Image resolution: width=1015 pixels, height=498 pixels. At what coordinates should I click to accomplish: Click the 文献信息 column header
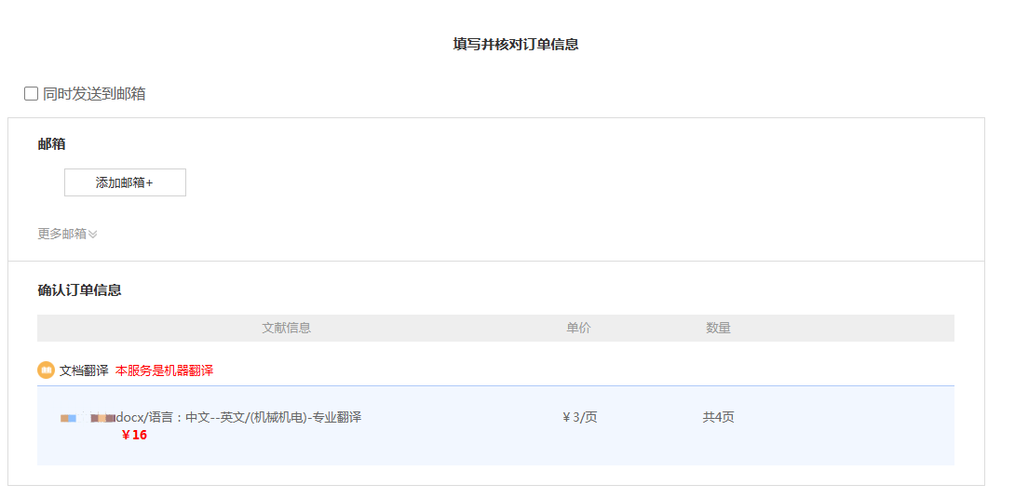pyautogui.click(x=287, y=328)
